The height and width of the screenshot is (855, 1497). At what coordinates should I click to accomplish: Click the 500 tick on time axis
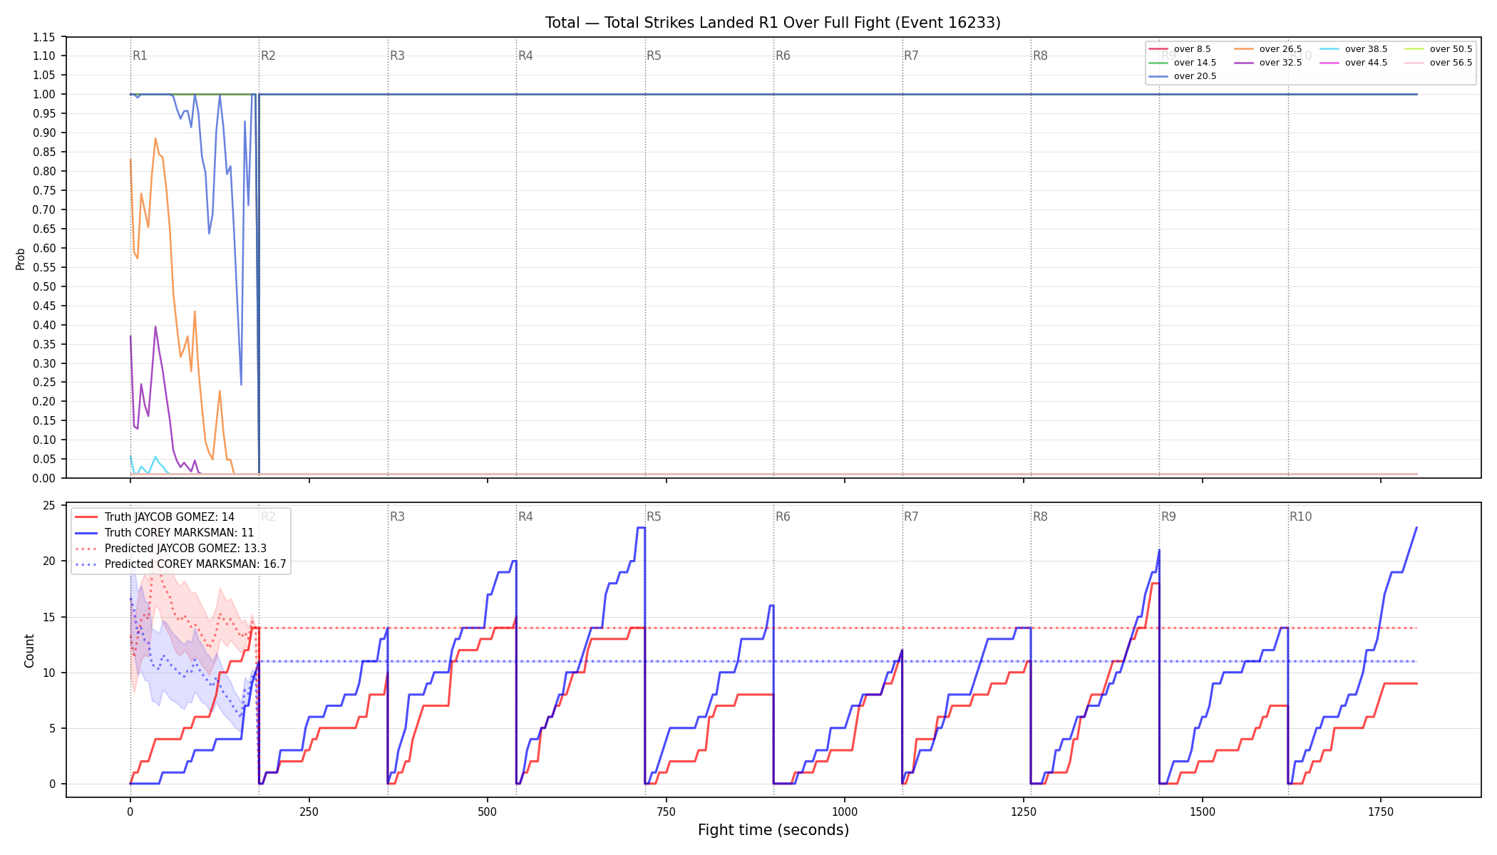(488, 812)
